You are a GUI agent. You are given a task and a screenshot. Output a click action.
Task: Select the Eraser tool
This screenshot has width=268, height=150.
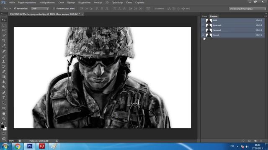(4, 72)
